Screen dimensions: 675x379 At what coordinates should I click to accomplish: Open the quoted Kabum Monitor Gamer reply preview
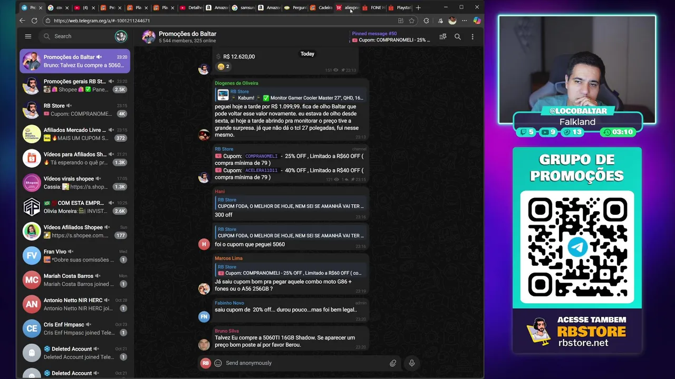click(x=290, y=95)
